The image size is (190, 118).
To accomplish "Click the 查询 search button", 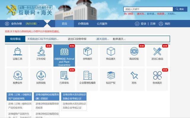I will click(x=180, y=9).
